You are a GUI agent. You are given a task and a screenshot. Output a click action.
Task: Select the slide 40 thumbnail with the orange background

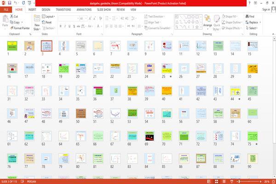click(x=167, y=91)
